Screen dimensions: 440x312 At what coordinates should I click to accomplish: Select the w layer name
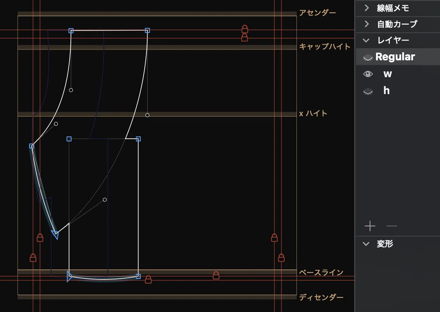[388, 74]
